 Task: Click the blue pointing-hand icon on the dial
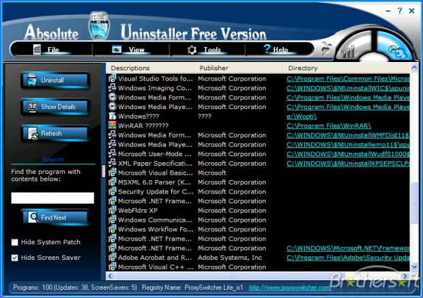click(x=397, y=51)
